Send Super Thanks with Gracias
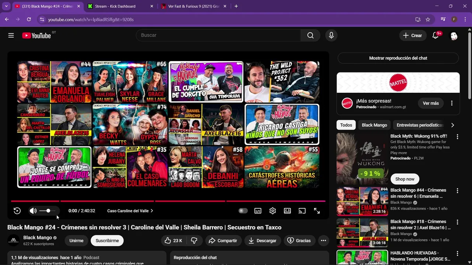The height and width of the screenshot is (265, 472). pyautogui.click(x=299, y=241)
